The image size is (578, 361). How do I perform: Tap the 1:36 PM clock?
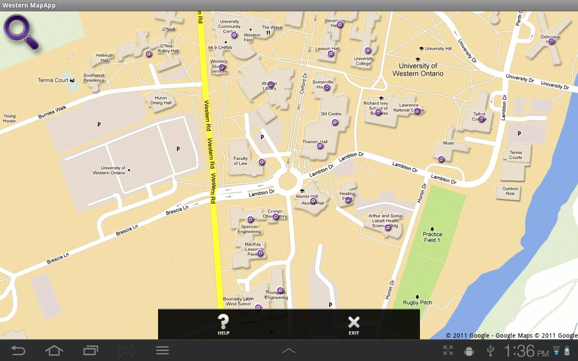point(526,351)
